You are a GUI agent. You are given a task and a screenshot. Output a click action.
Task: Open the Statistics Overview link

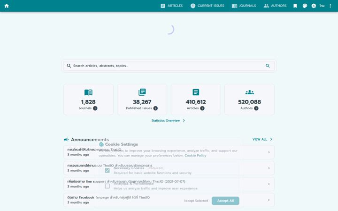[168, 121]
